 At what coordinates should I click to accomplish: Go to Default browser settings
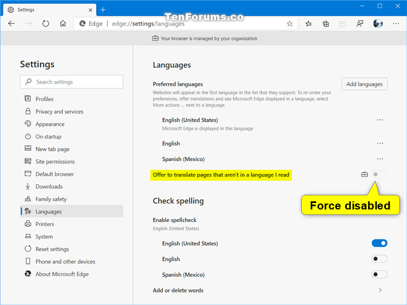tap(72, 174)
